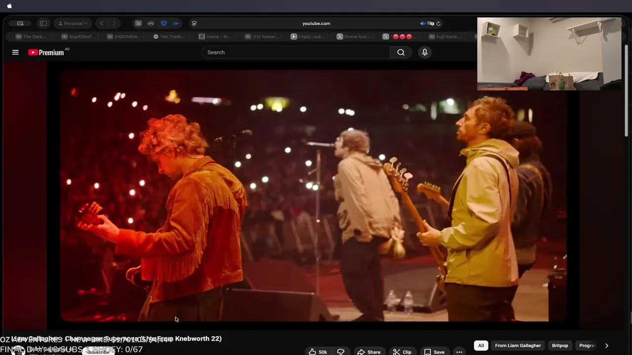Click into the YouTube Search field
632x355 pixels.
click(x=295, y=52)
